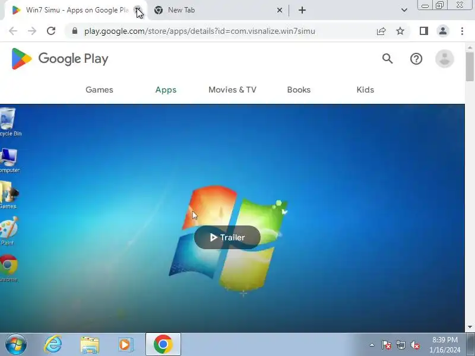The image size is (475, 356).
Task: Click the page vertical scrollbar thumb
Action: (x=470, y=66)
